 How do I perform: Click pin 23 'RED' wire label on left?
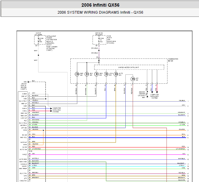(33, 146)
